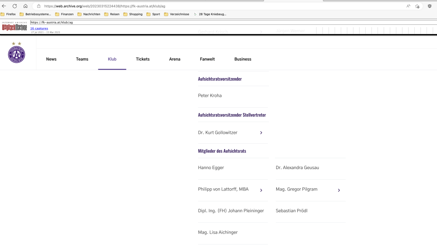Viewport: 437px width, 248px height.
Task: Expand Mag. Gregor Pilgram entry chevron
Action: 339,190
